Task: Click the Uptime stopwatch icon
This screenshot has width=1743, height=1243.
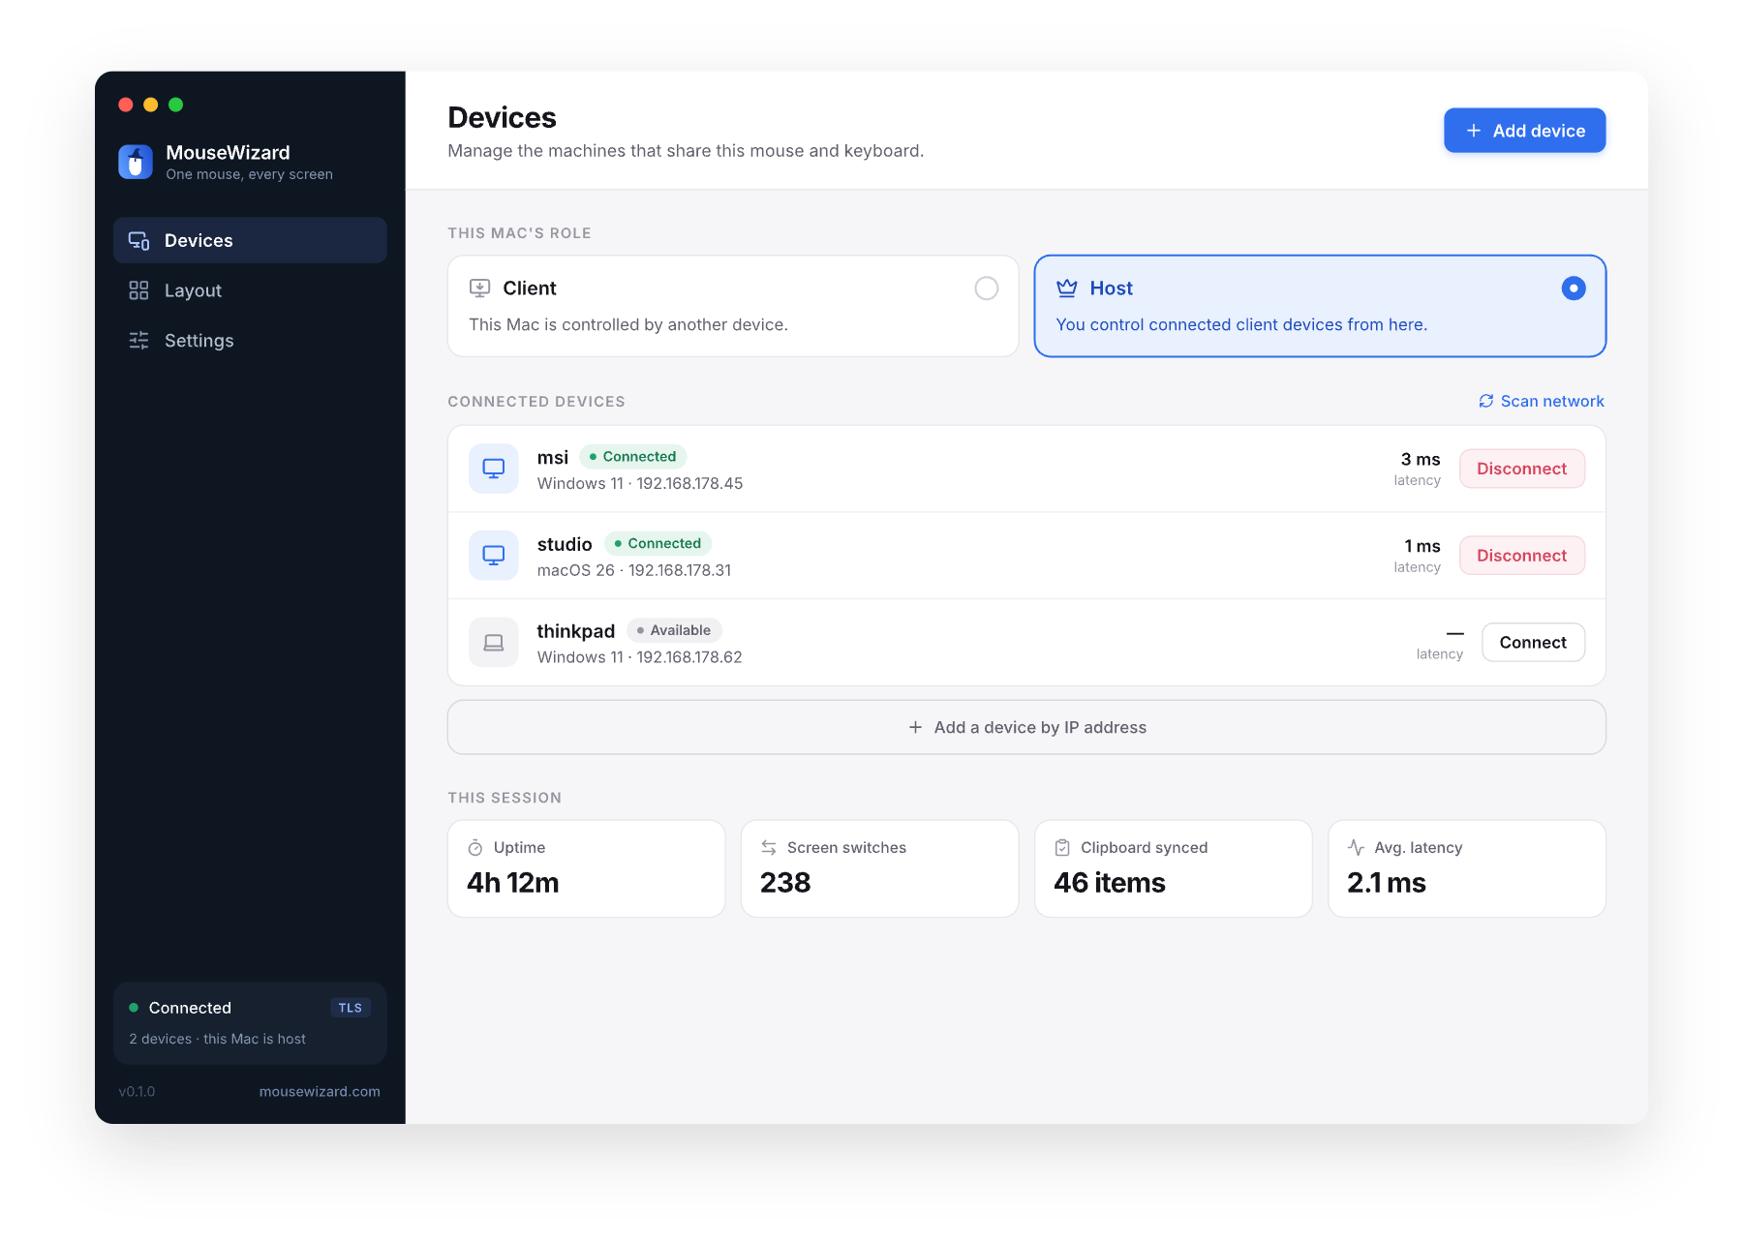Action: click(x=475, y=848)
